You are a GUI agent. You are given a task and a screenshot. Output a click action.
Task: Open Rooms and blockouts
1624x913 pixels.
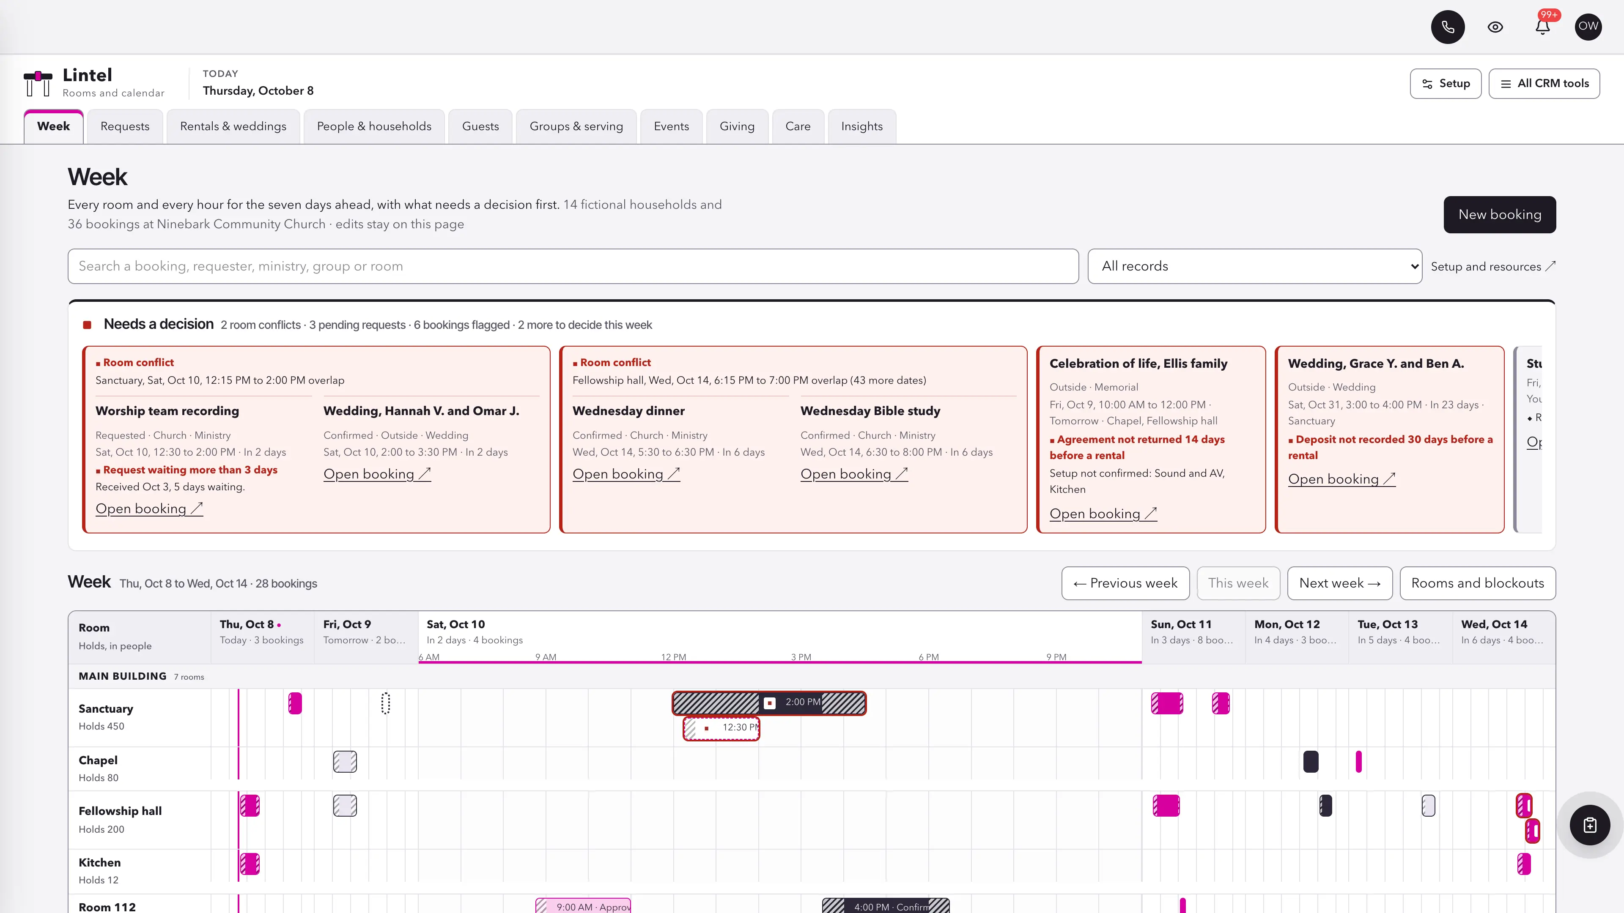(x=1477, y=583)
